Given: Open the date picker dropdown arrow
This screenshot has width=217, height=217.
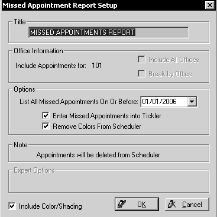Looking at the screenshot, I should click(x=192, y=102).
